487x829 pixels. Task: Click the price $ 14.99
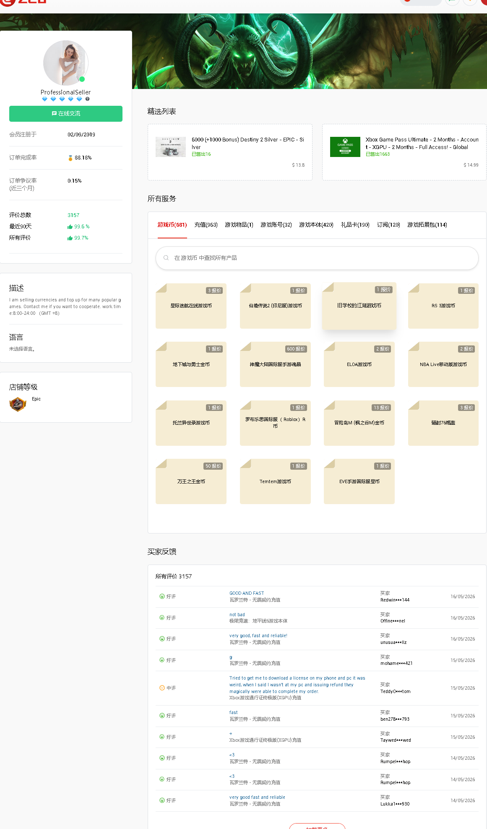(471, 165)
